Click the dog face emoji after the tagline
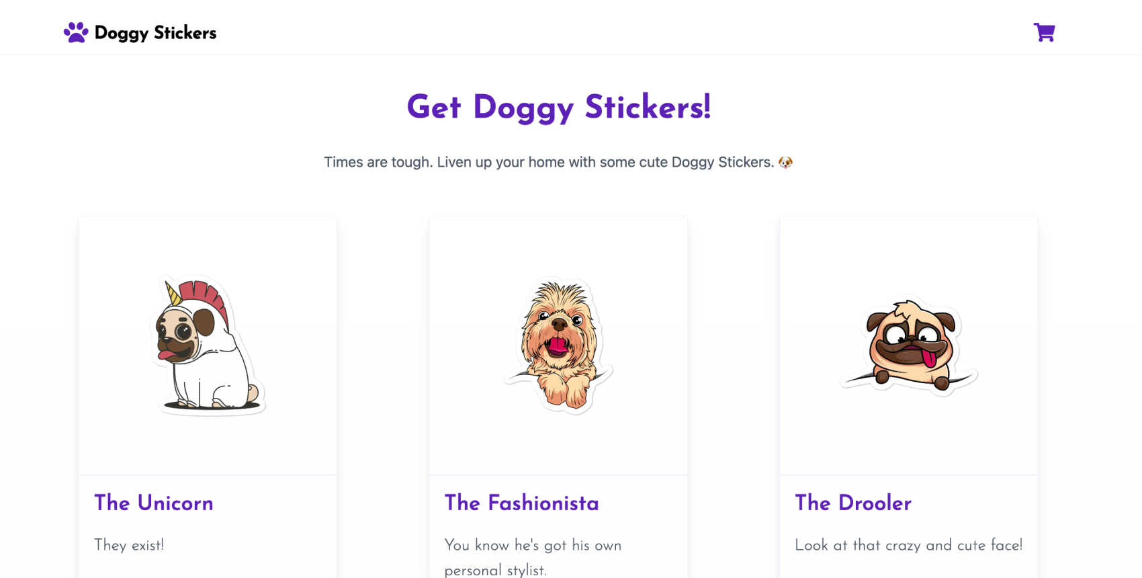1142x578 pixels. click(785, 162)
